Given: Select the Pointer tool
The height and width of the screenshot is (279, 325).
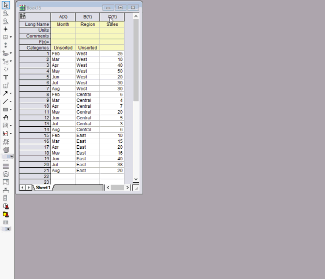Looking at the screenshot, I should [x=5, y=5].
